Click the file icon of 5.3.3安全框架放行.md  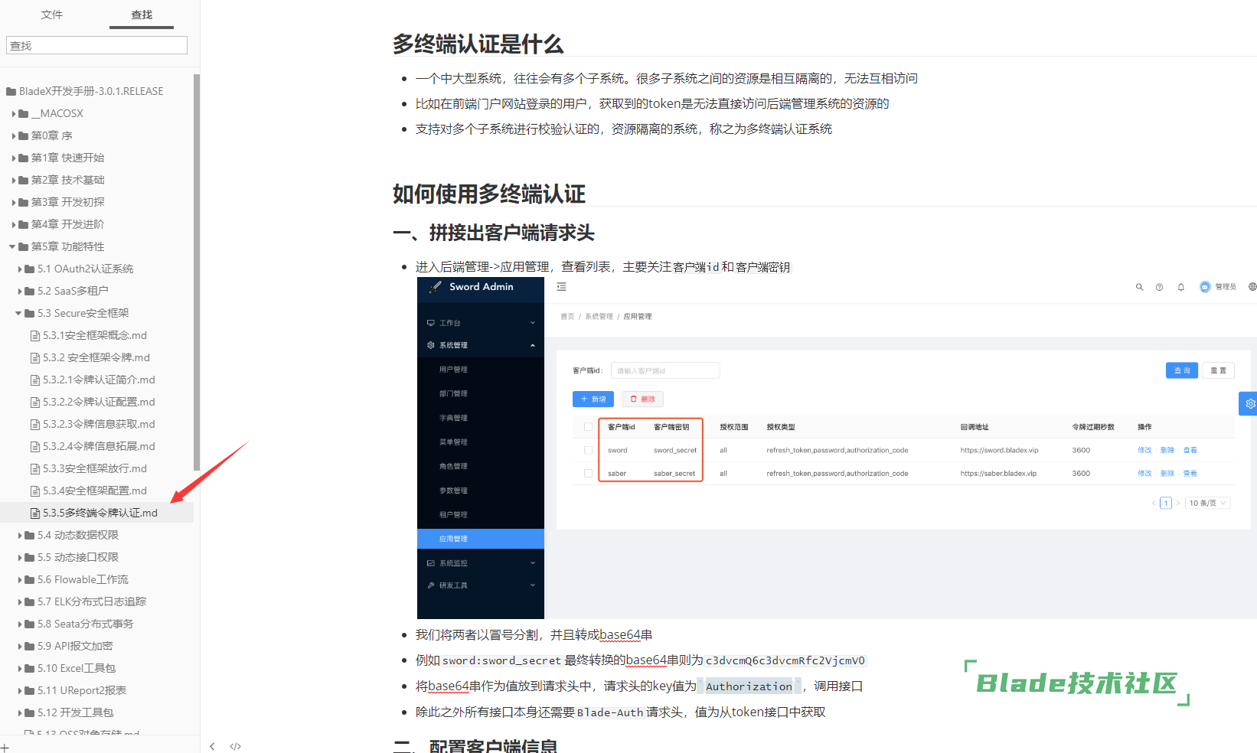tap(35, 468)
